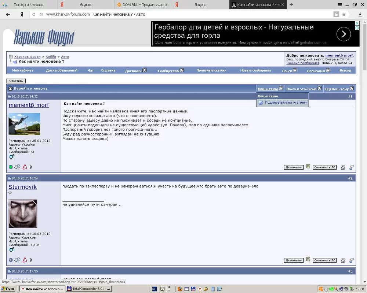Expand the Сообщество dropdown in nav bar
Image resolution: width=367 pixels, height=293 pixels.
click(x=171, y=70)
